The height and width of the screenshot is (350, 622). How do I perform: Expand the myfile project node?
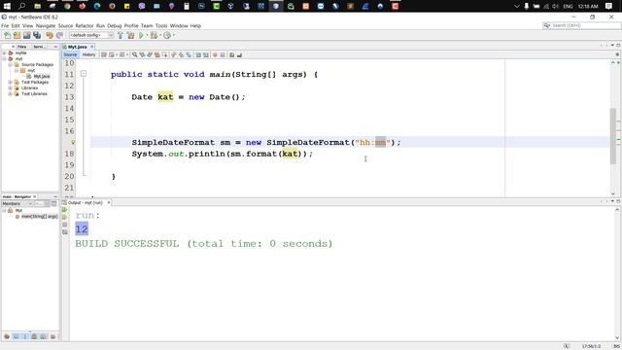pos(4,52)
